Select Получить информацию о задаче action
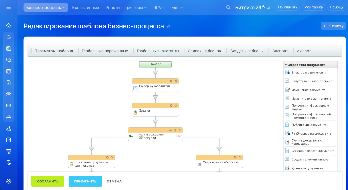348x190 pixels. pos(310,107)
